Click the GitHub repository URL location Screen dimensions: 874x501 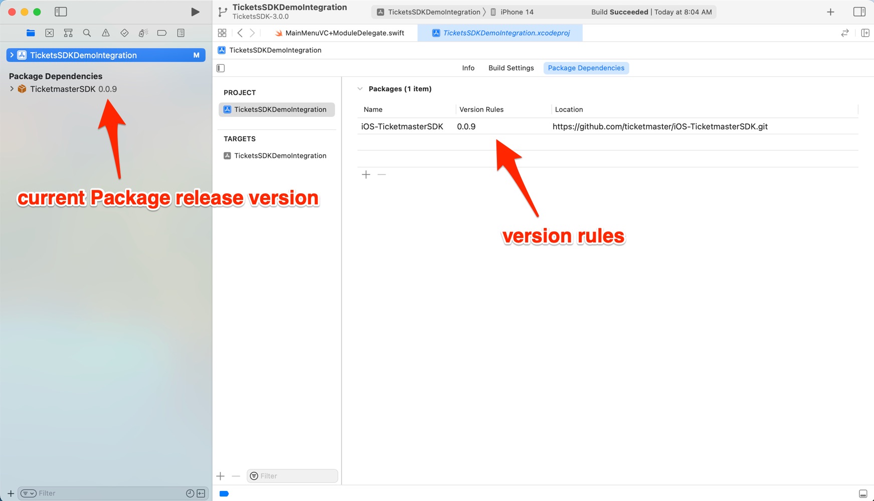click(660, 127)
